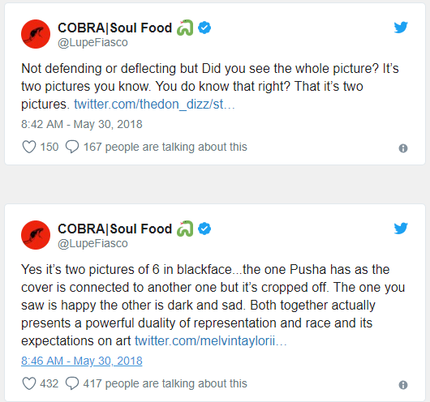This screenshot has width=430, height=402.
Task: Click the 8:46 AM - May 30, 2018 timestamp
Action: [82, 361]
